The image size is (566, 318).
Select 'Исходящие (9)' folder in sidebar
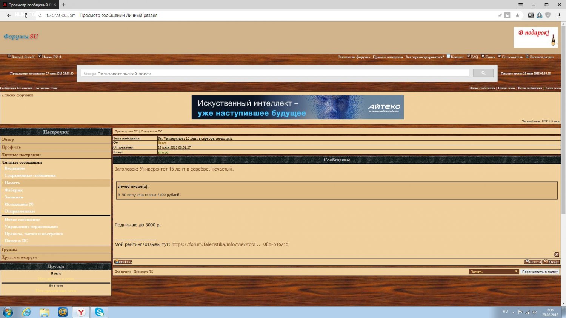19,204
